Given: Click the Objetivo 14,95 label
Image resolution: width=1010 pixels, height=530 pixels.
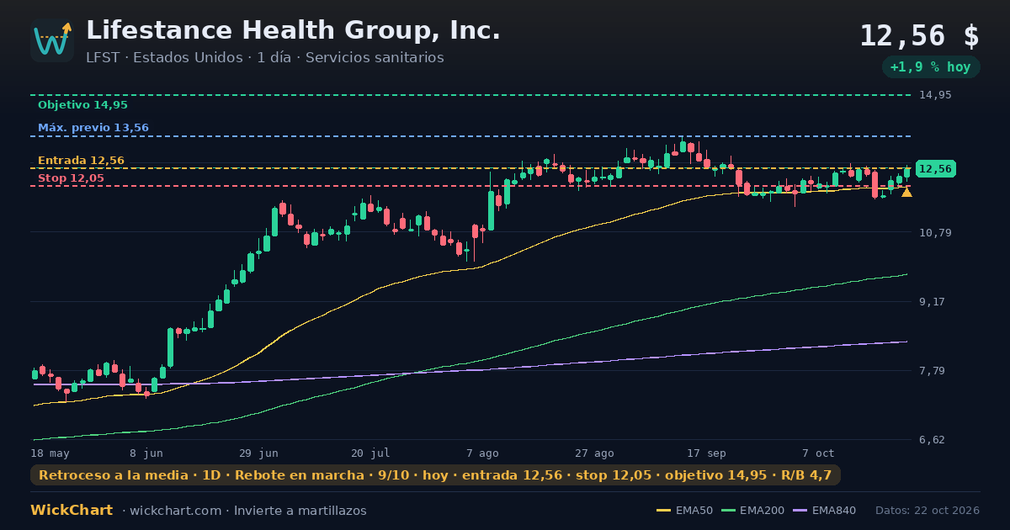Looking at the screenshot, I should pyautogui.click(x=82, y=105).
